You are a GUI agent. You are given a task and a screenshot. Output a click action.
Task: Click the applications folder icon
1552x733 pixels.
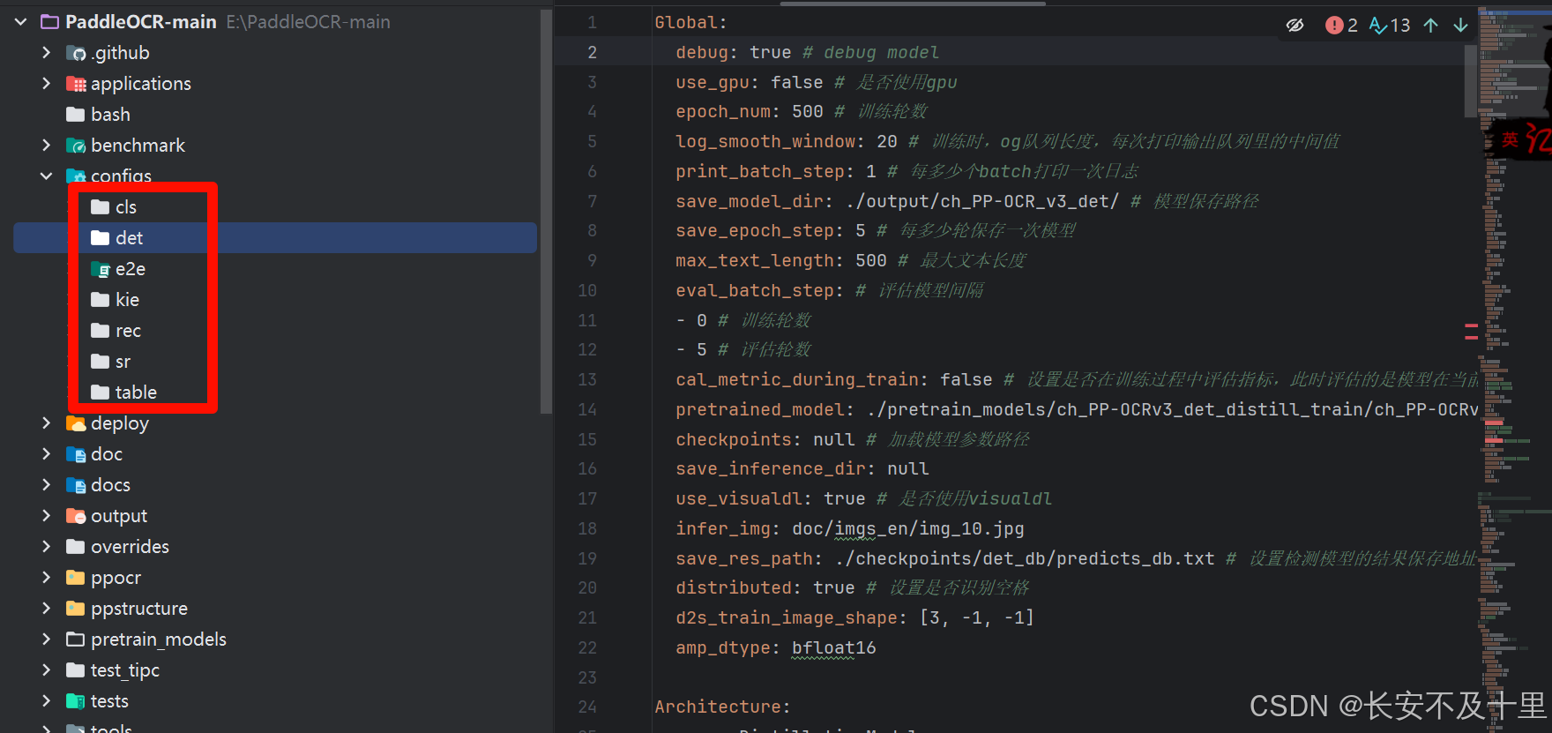tap(76, 84)
